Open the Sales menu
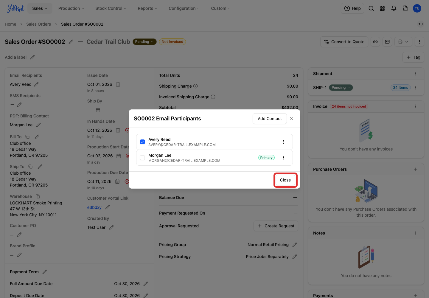The width and height of the screenshot is (429, 298). 40,8
